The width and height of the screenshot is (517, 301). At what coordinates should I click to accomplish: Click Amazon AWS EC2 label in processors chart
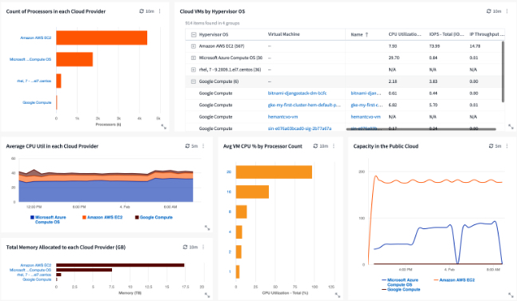(35, 38)
